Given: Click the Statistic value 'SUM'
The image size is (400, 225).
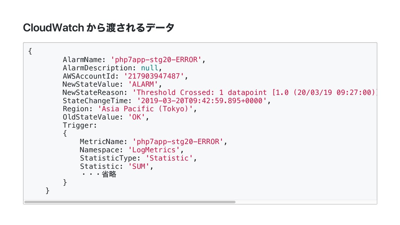Looking at the screenshot, I should click(x=139, y=166).
